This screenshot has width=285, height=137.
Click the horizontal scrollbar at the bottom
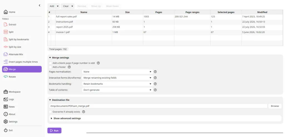coord(185,133)
